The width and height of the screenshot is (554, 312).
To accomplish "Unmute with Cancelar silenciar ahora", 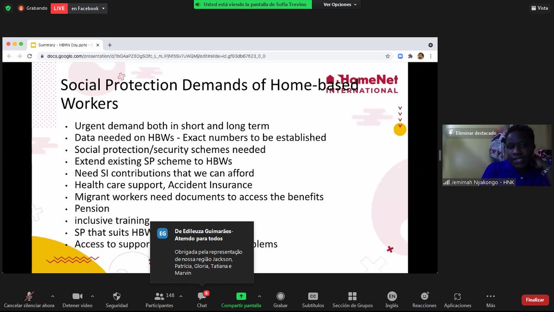I will 29,300.
